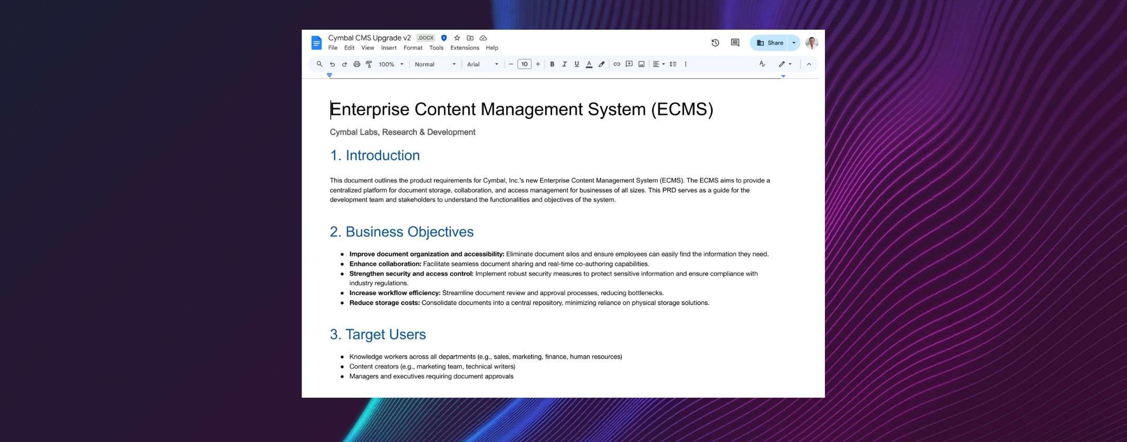Click the search magnifier in toolbar
This screenshot has width=1127, height=442.
click(319, 64)
